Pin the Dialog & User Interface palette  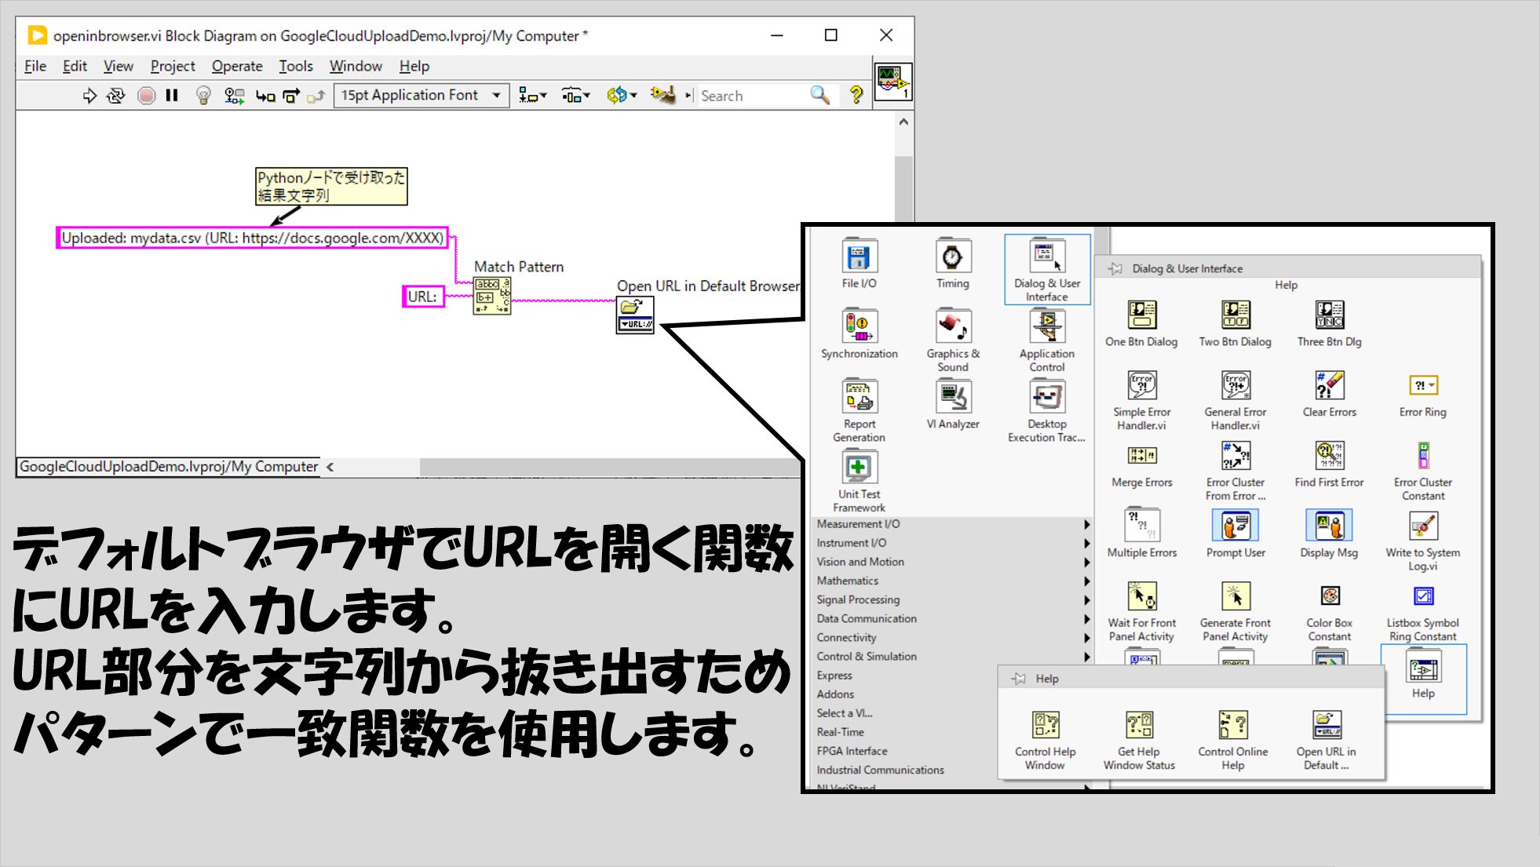1115,268
